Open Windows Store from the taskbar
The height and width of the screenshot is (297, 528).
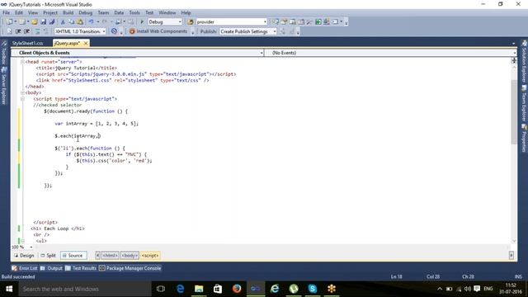pos(218,289)
